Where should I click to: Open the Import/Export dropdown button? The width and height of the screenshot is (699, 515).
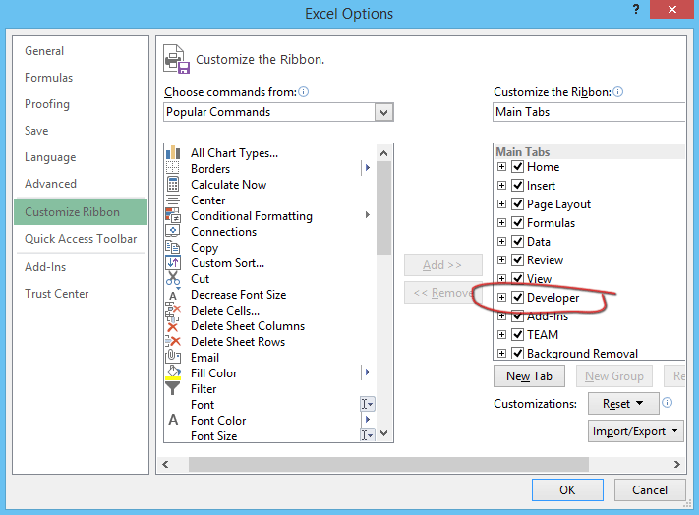point(636,431)
